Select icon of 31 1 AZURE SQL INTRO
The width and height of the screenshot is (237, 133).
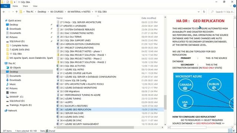tap(58, 69)
